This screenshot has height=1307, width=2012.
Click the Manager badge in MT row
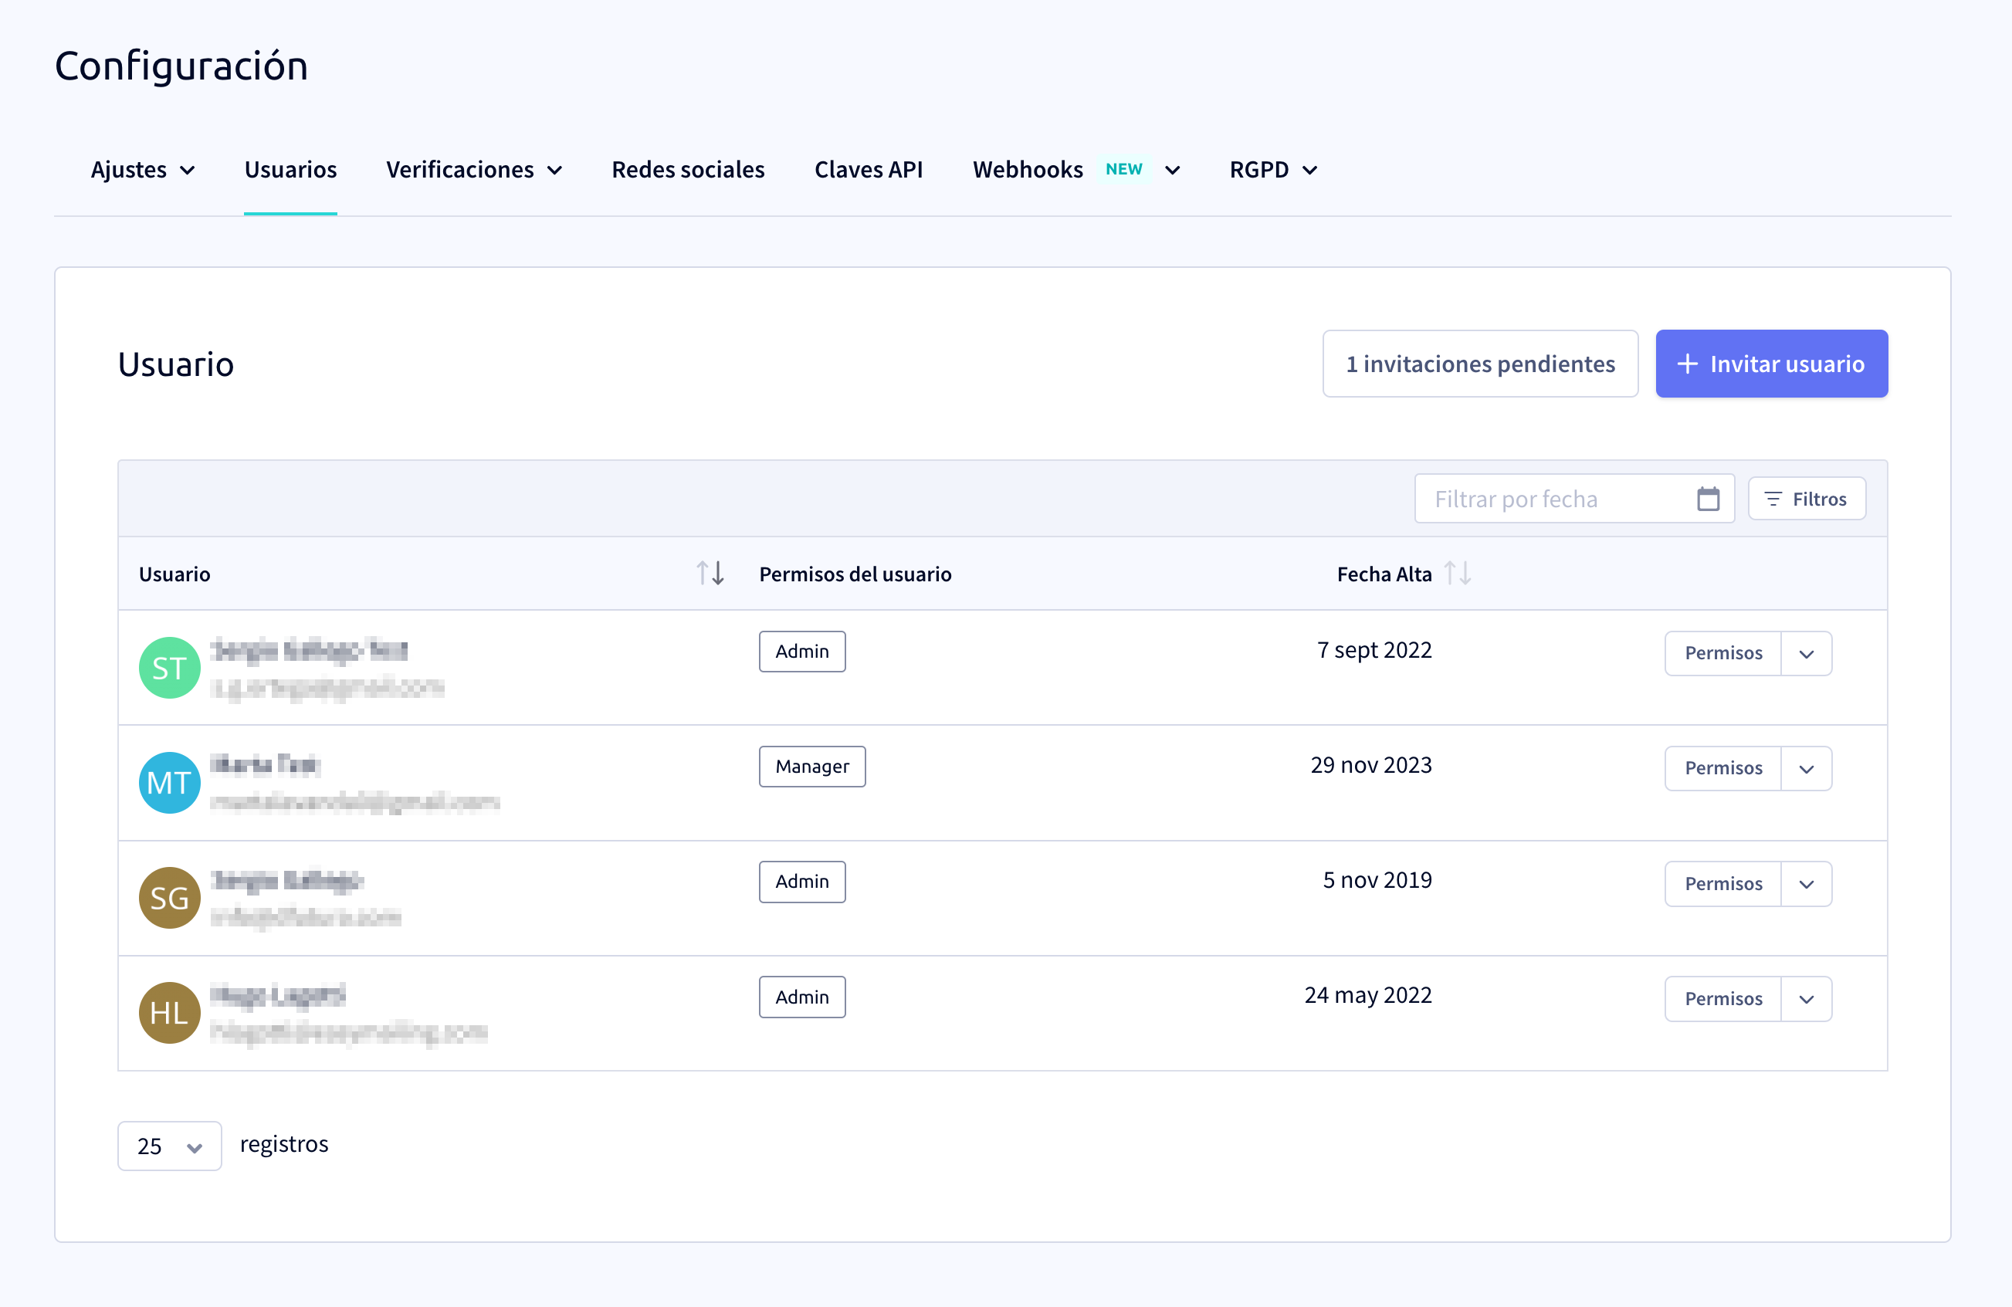[x=812, y=767]
